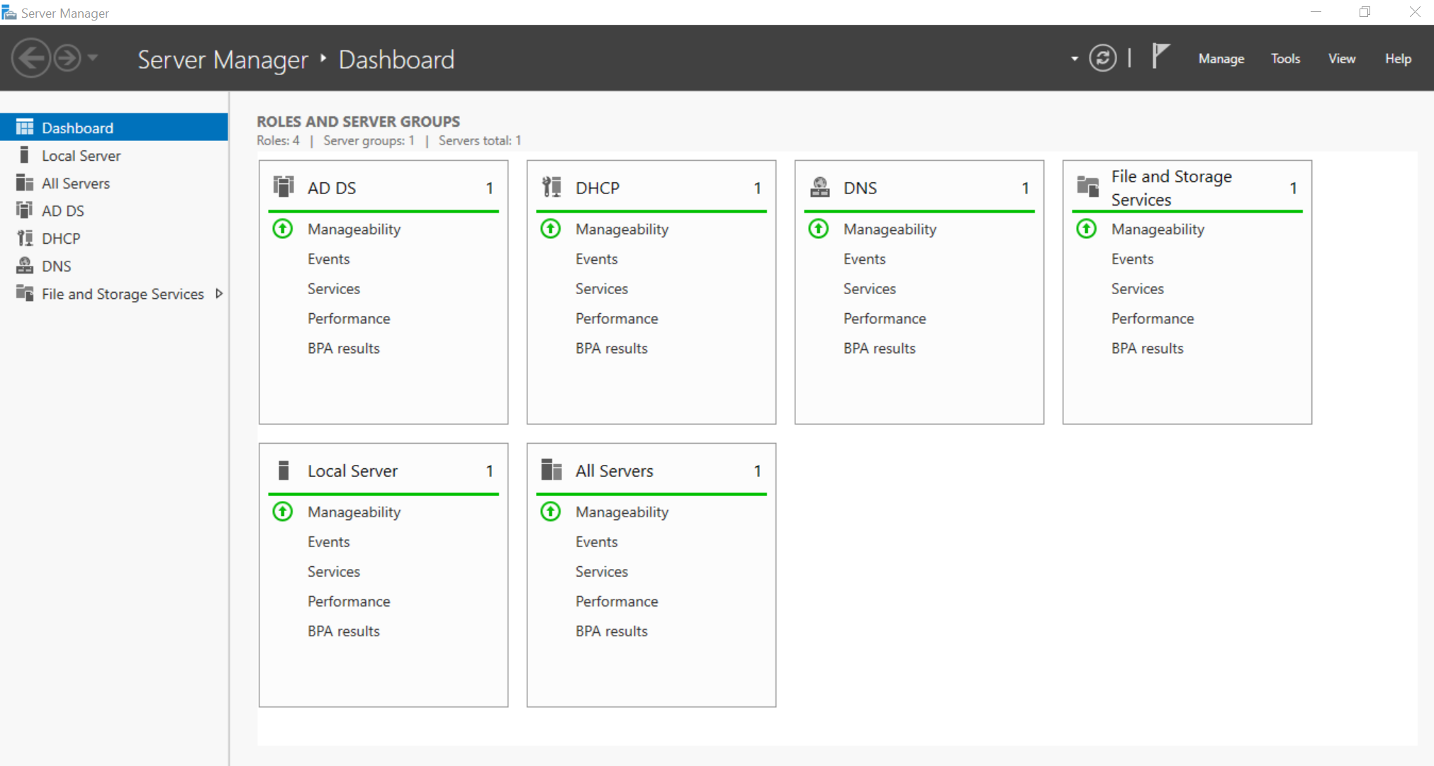1434x766 pixels.
Task: Click File and Storage Services tile icon
Action: pos(1087,186)
